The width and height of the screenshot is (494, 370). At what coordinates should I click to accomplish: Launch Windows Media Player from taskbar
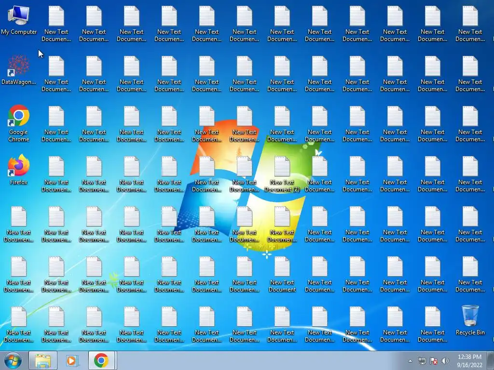point(72,360)
